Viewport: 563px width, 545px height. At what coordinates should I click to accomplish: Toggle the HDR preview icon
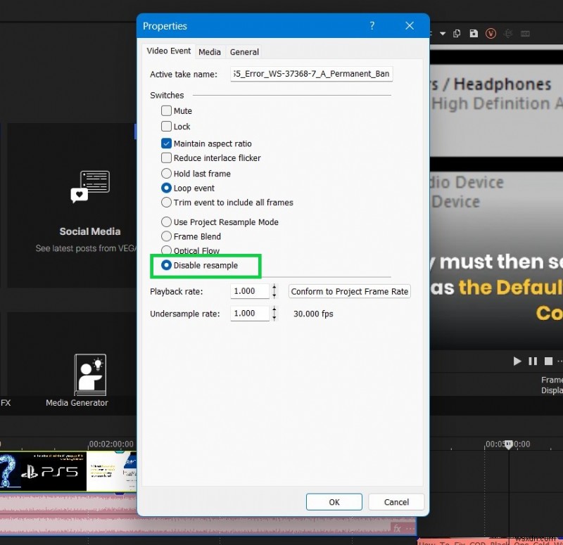(x=525, y=33)
